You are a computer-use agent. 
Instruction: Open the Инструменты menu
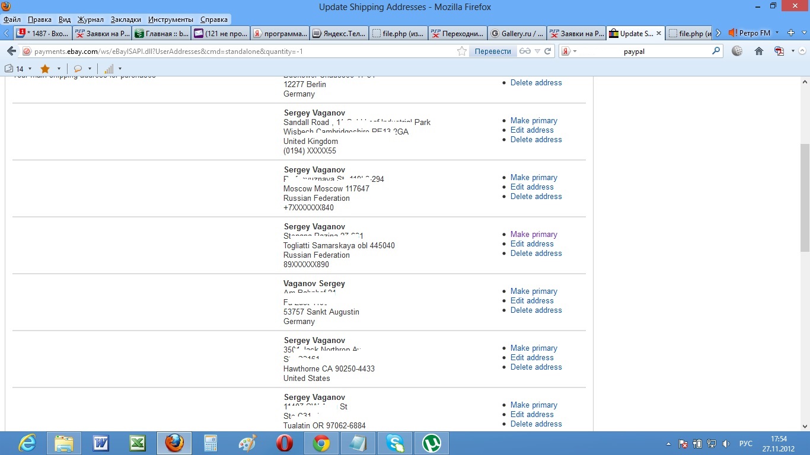coord(170,20)
